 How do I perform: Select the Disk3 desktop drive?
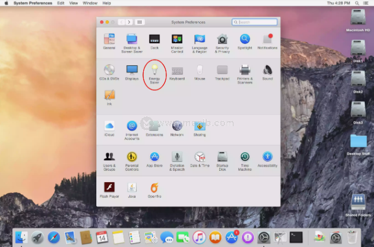pos(358,113)
